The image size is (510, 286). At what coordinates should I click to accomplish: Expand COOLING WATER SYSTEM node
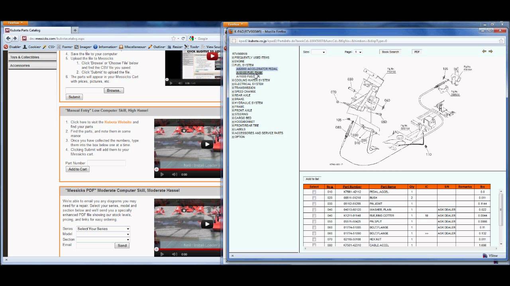[233, 80]
